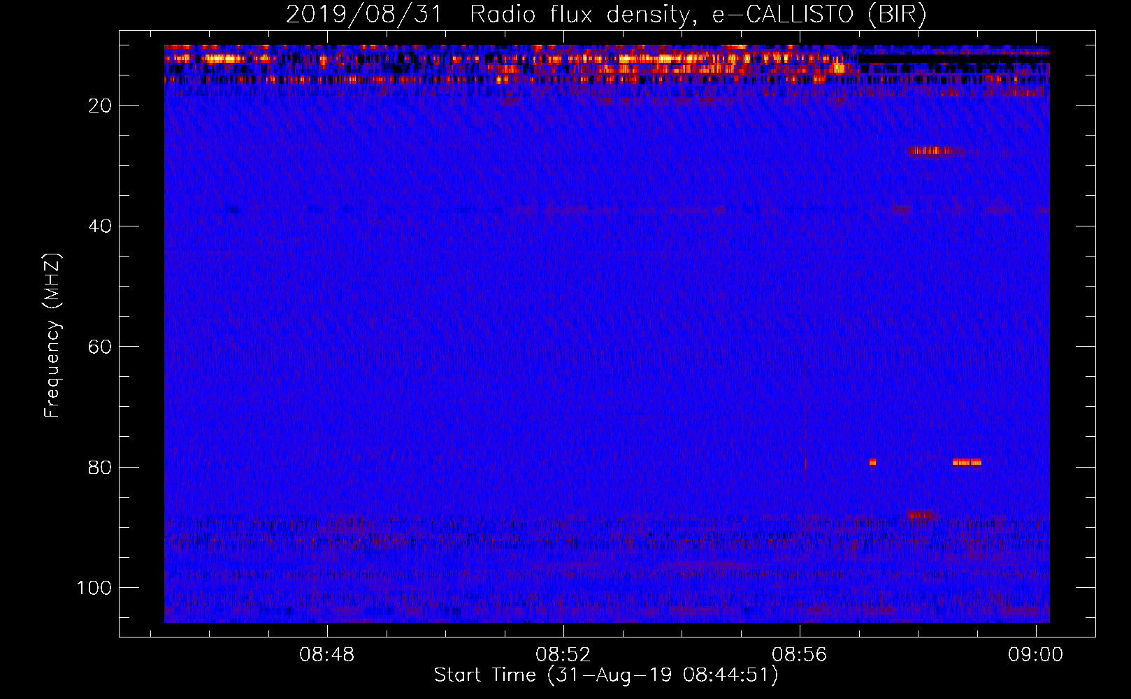The image size is (1131, 699).
Task: Click the long bright burst near 80 MHz before 08:59
Action: (x=967, y=462)
